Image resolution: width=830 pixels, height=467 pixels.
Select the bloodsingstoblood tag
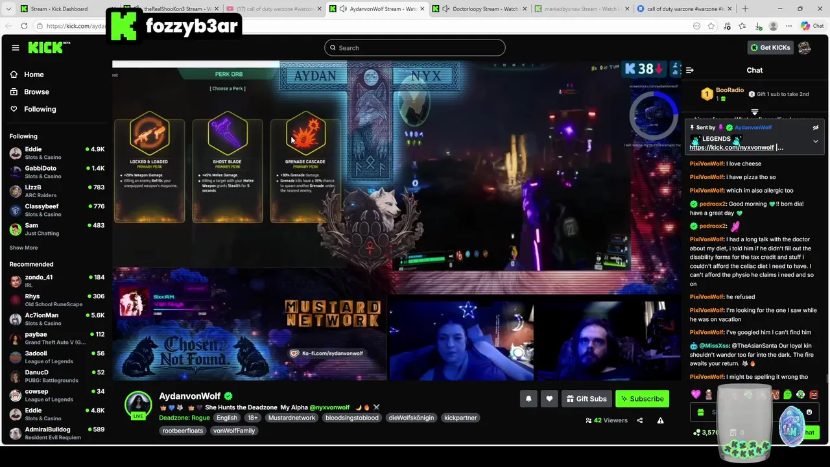point(352,418)
